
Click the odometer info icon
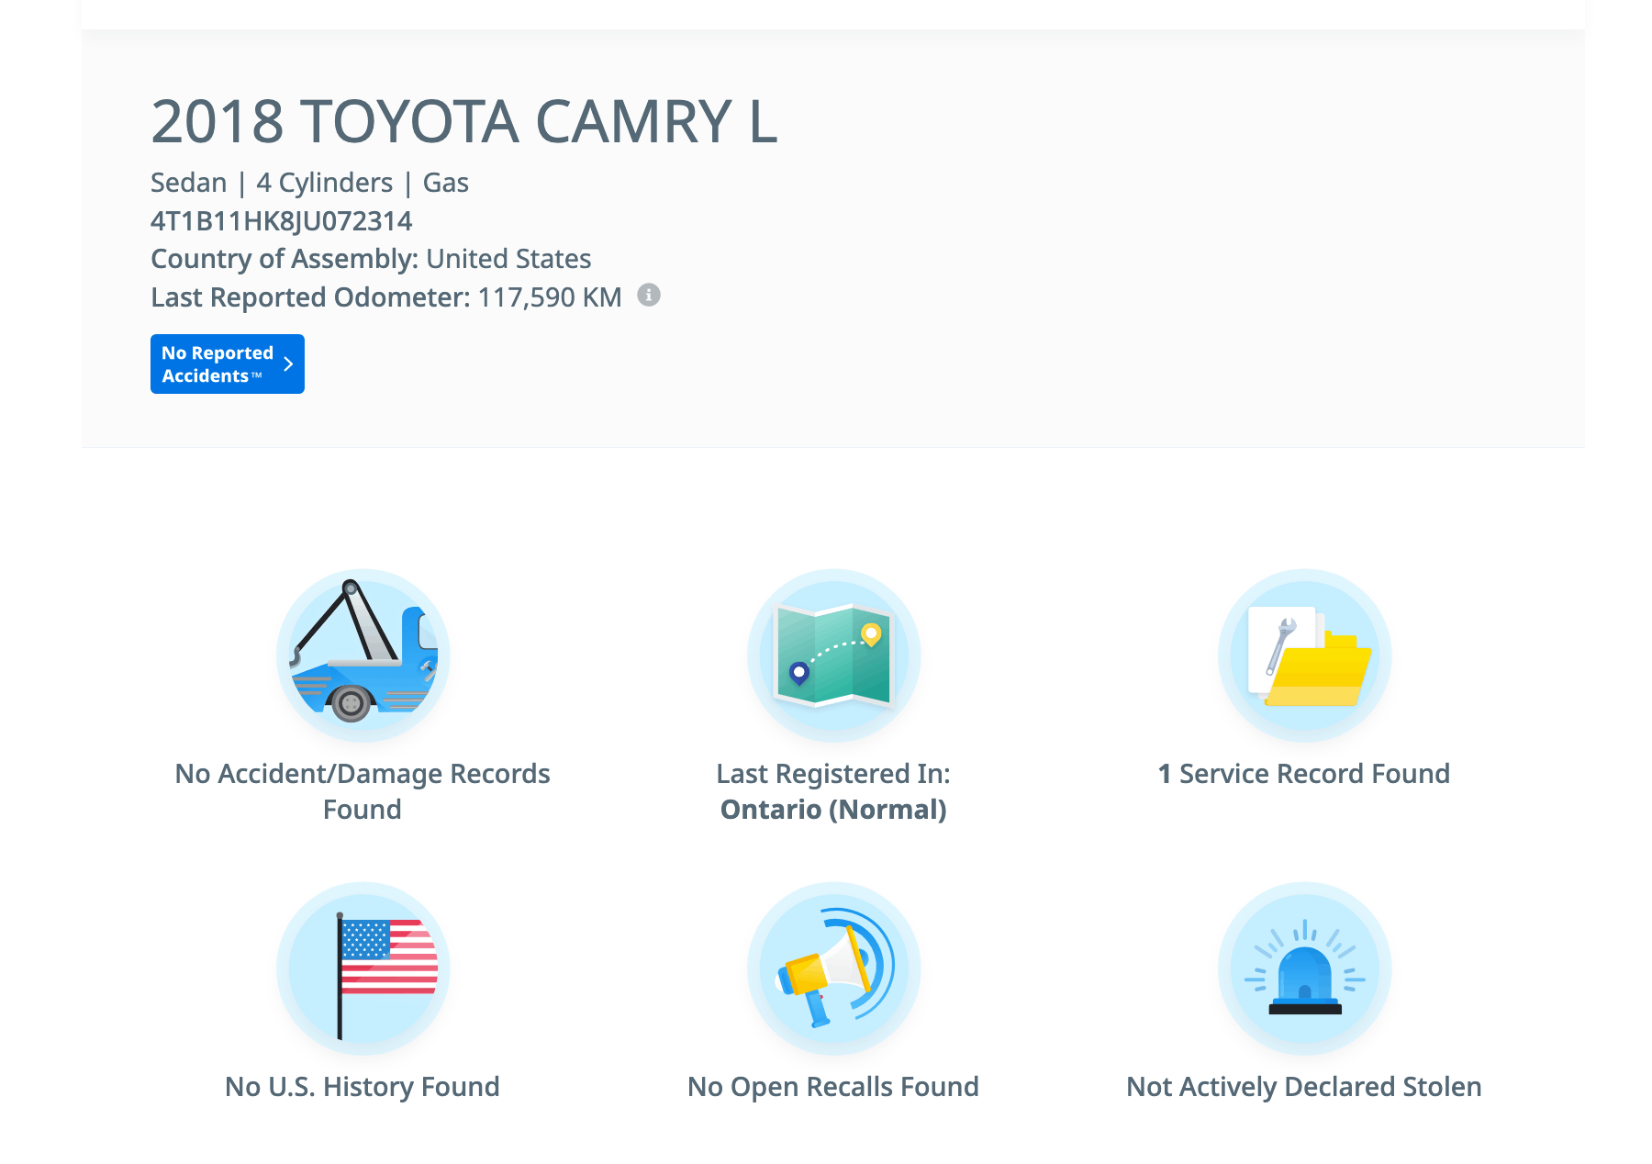click(649, 296)
